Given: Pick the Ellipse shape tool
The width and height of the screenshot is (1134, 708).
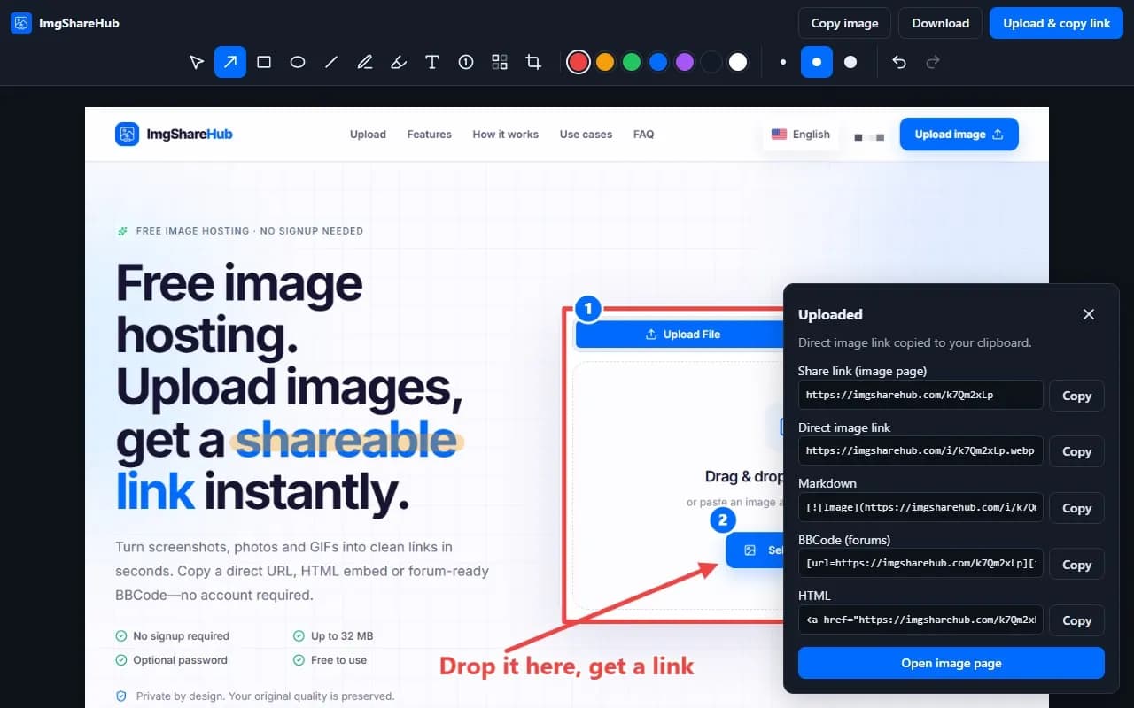Looking at the screenshot, I should click(298, 62).
